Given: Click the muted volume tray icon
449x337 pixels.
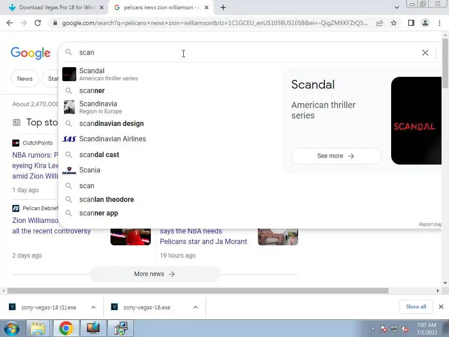Looking at the screenshot, I should click(405, 329).
